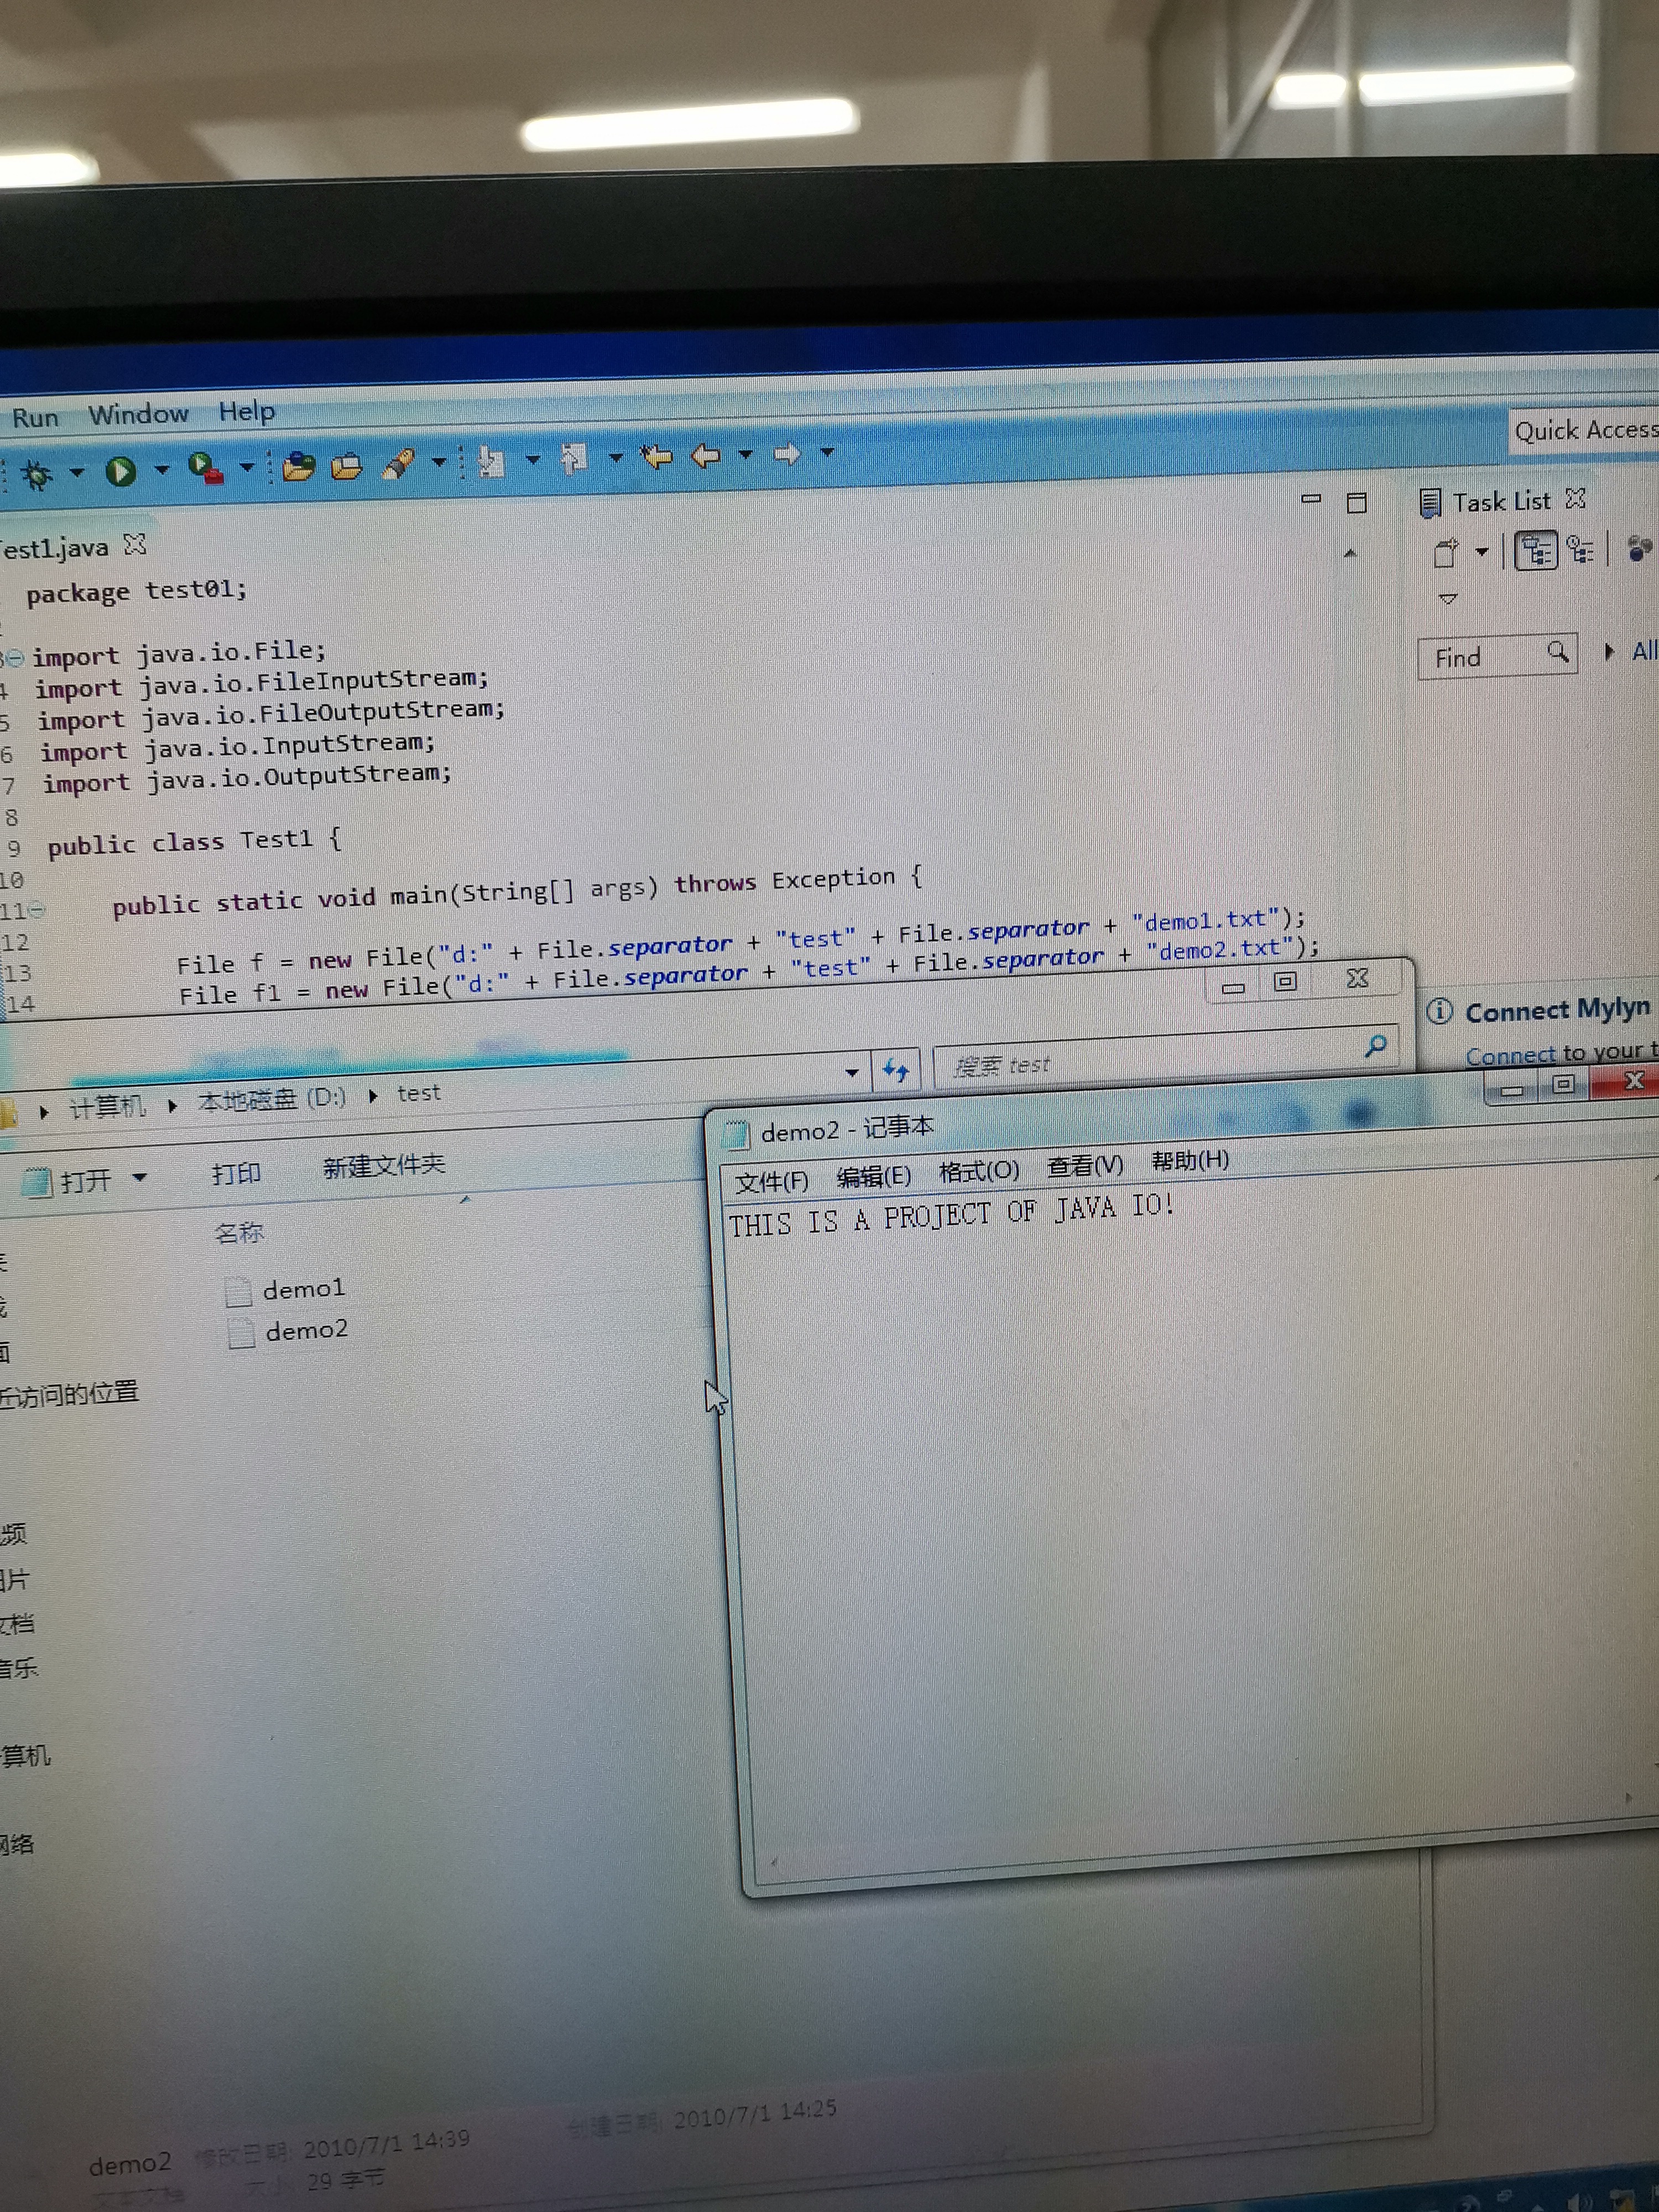This screenshot has width=1659, height=2212.
Task: Click the Run Last Tool icon
Action: tap(205, 468)
